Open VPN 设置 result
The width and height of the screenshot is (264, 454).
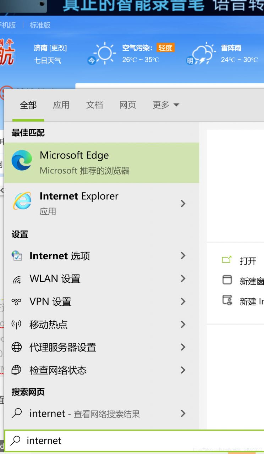[x=101, y=301]
